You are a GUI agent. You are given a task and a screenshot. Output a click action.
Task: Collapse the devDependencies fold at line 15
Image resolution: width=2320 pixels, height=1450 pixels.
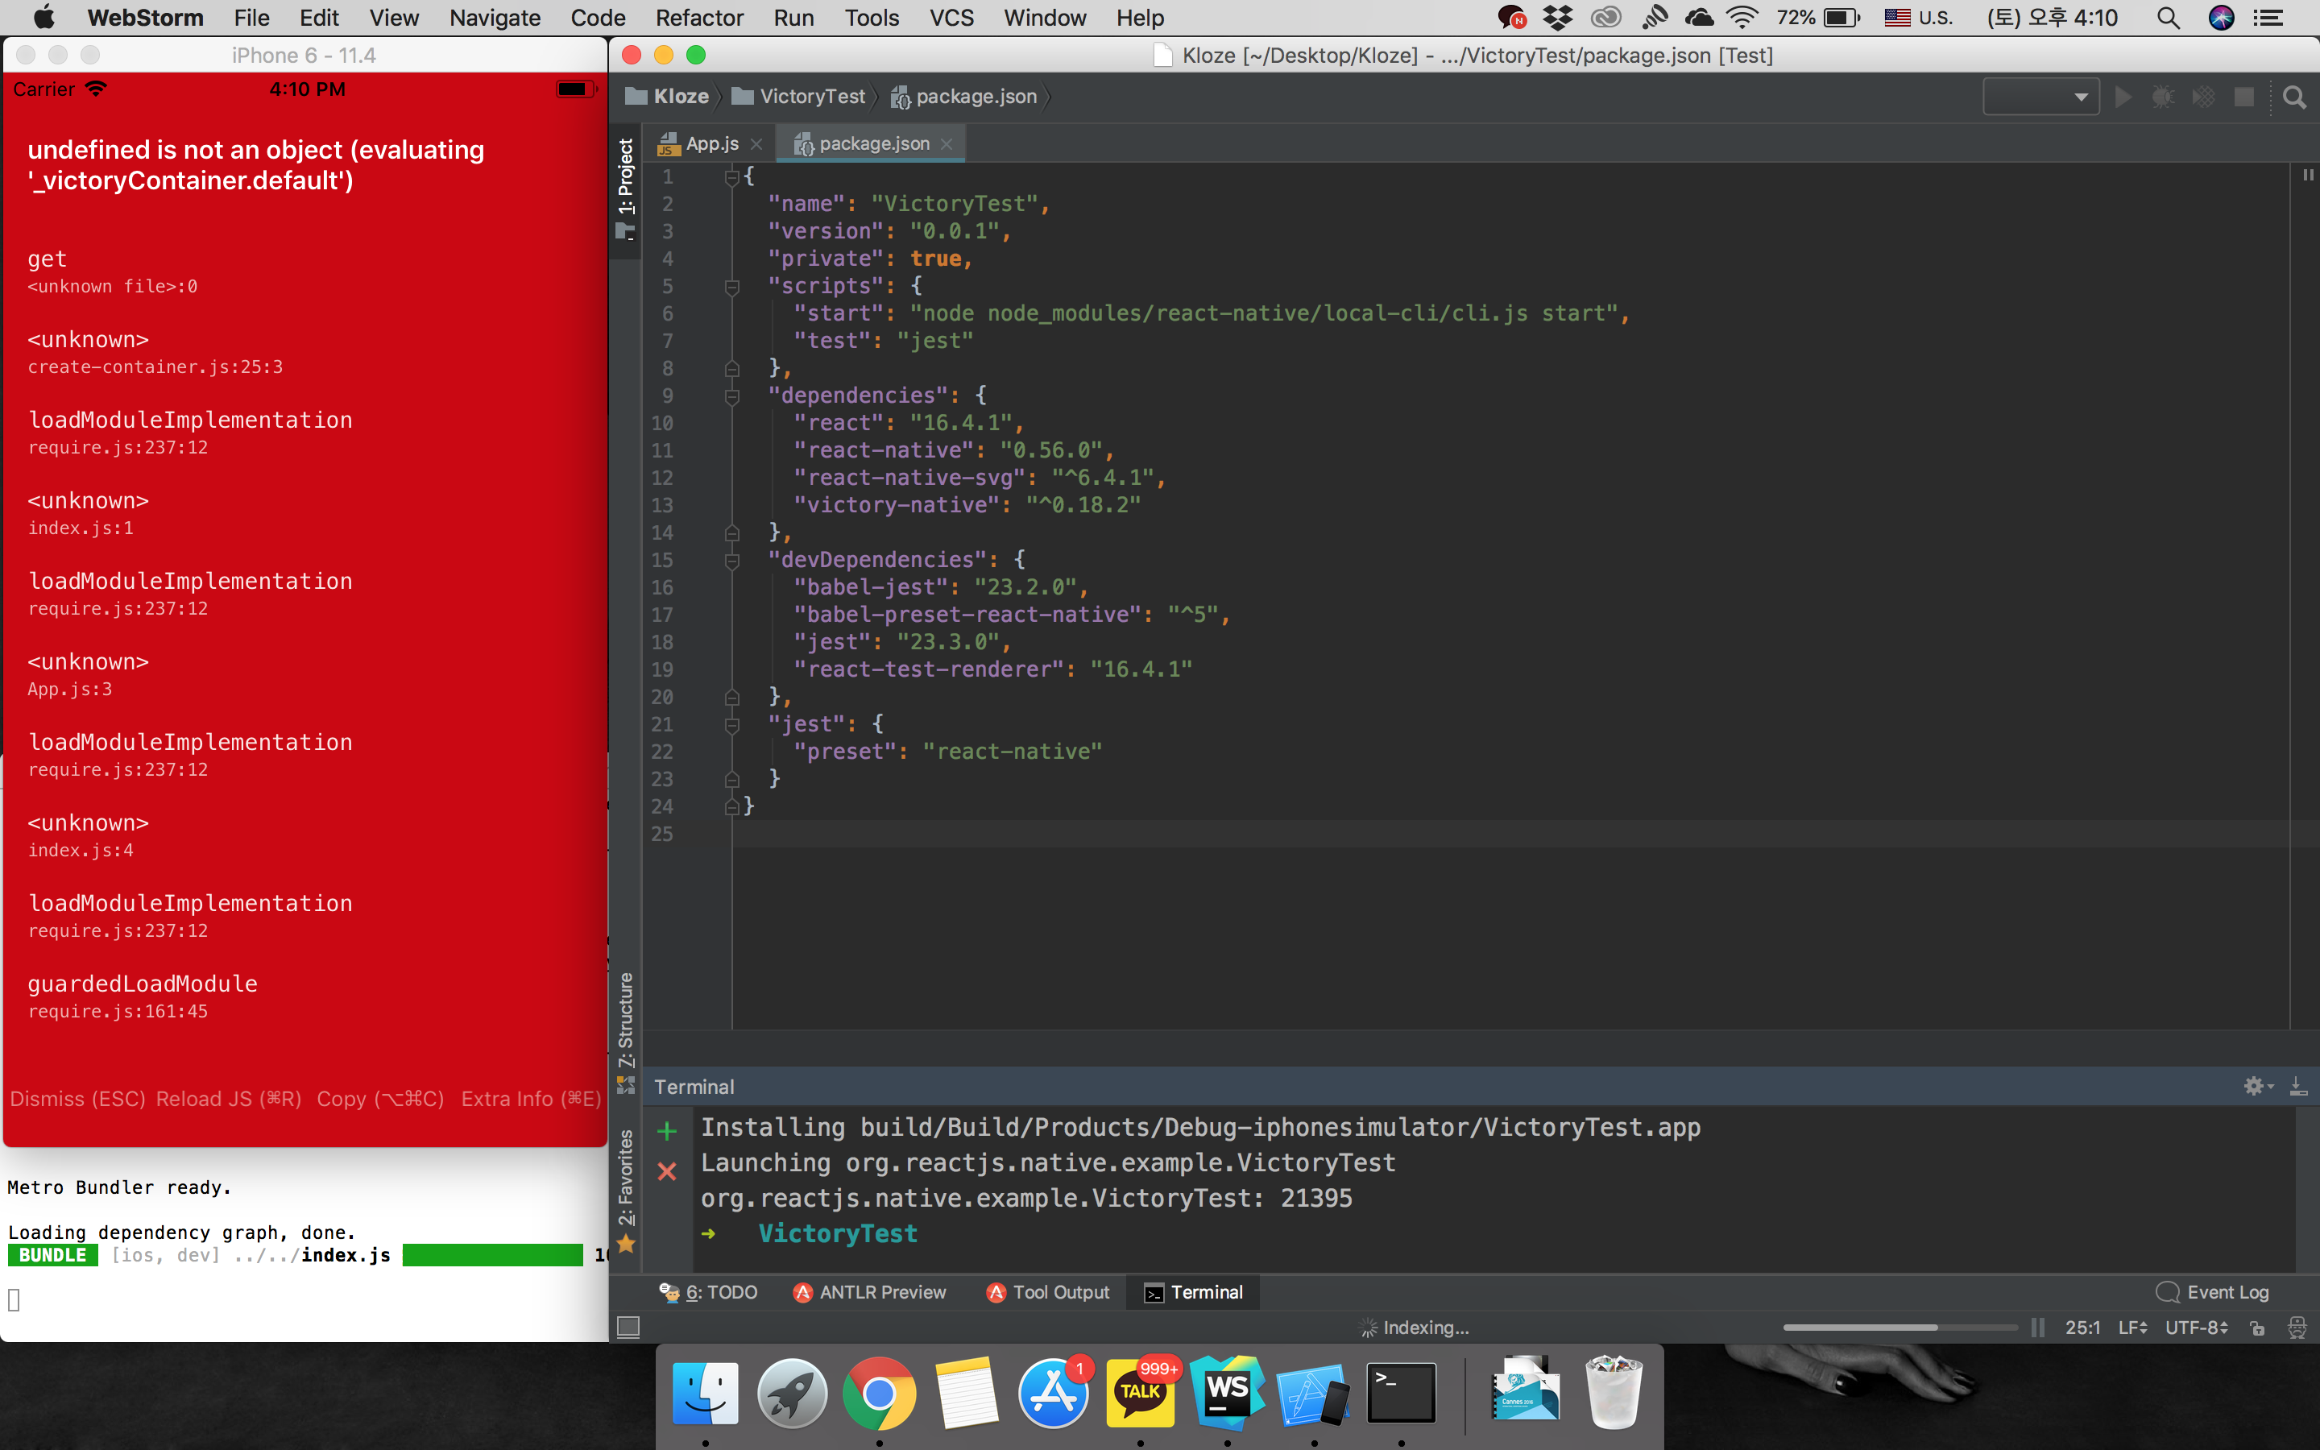coord(731,560)
